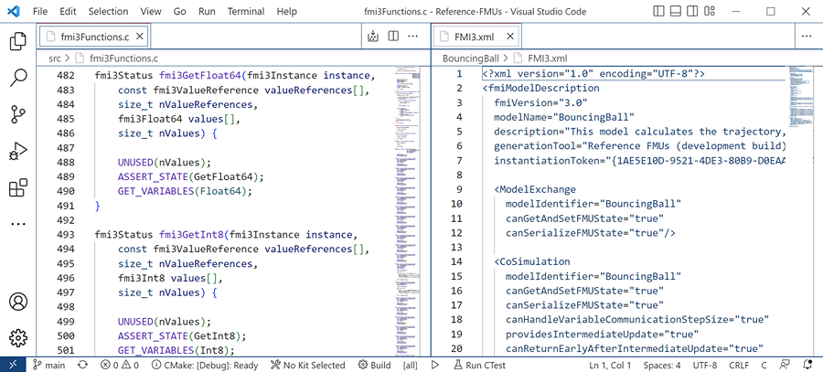
Task: Click the left editor minimap
Action: tap(408, 211)
